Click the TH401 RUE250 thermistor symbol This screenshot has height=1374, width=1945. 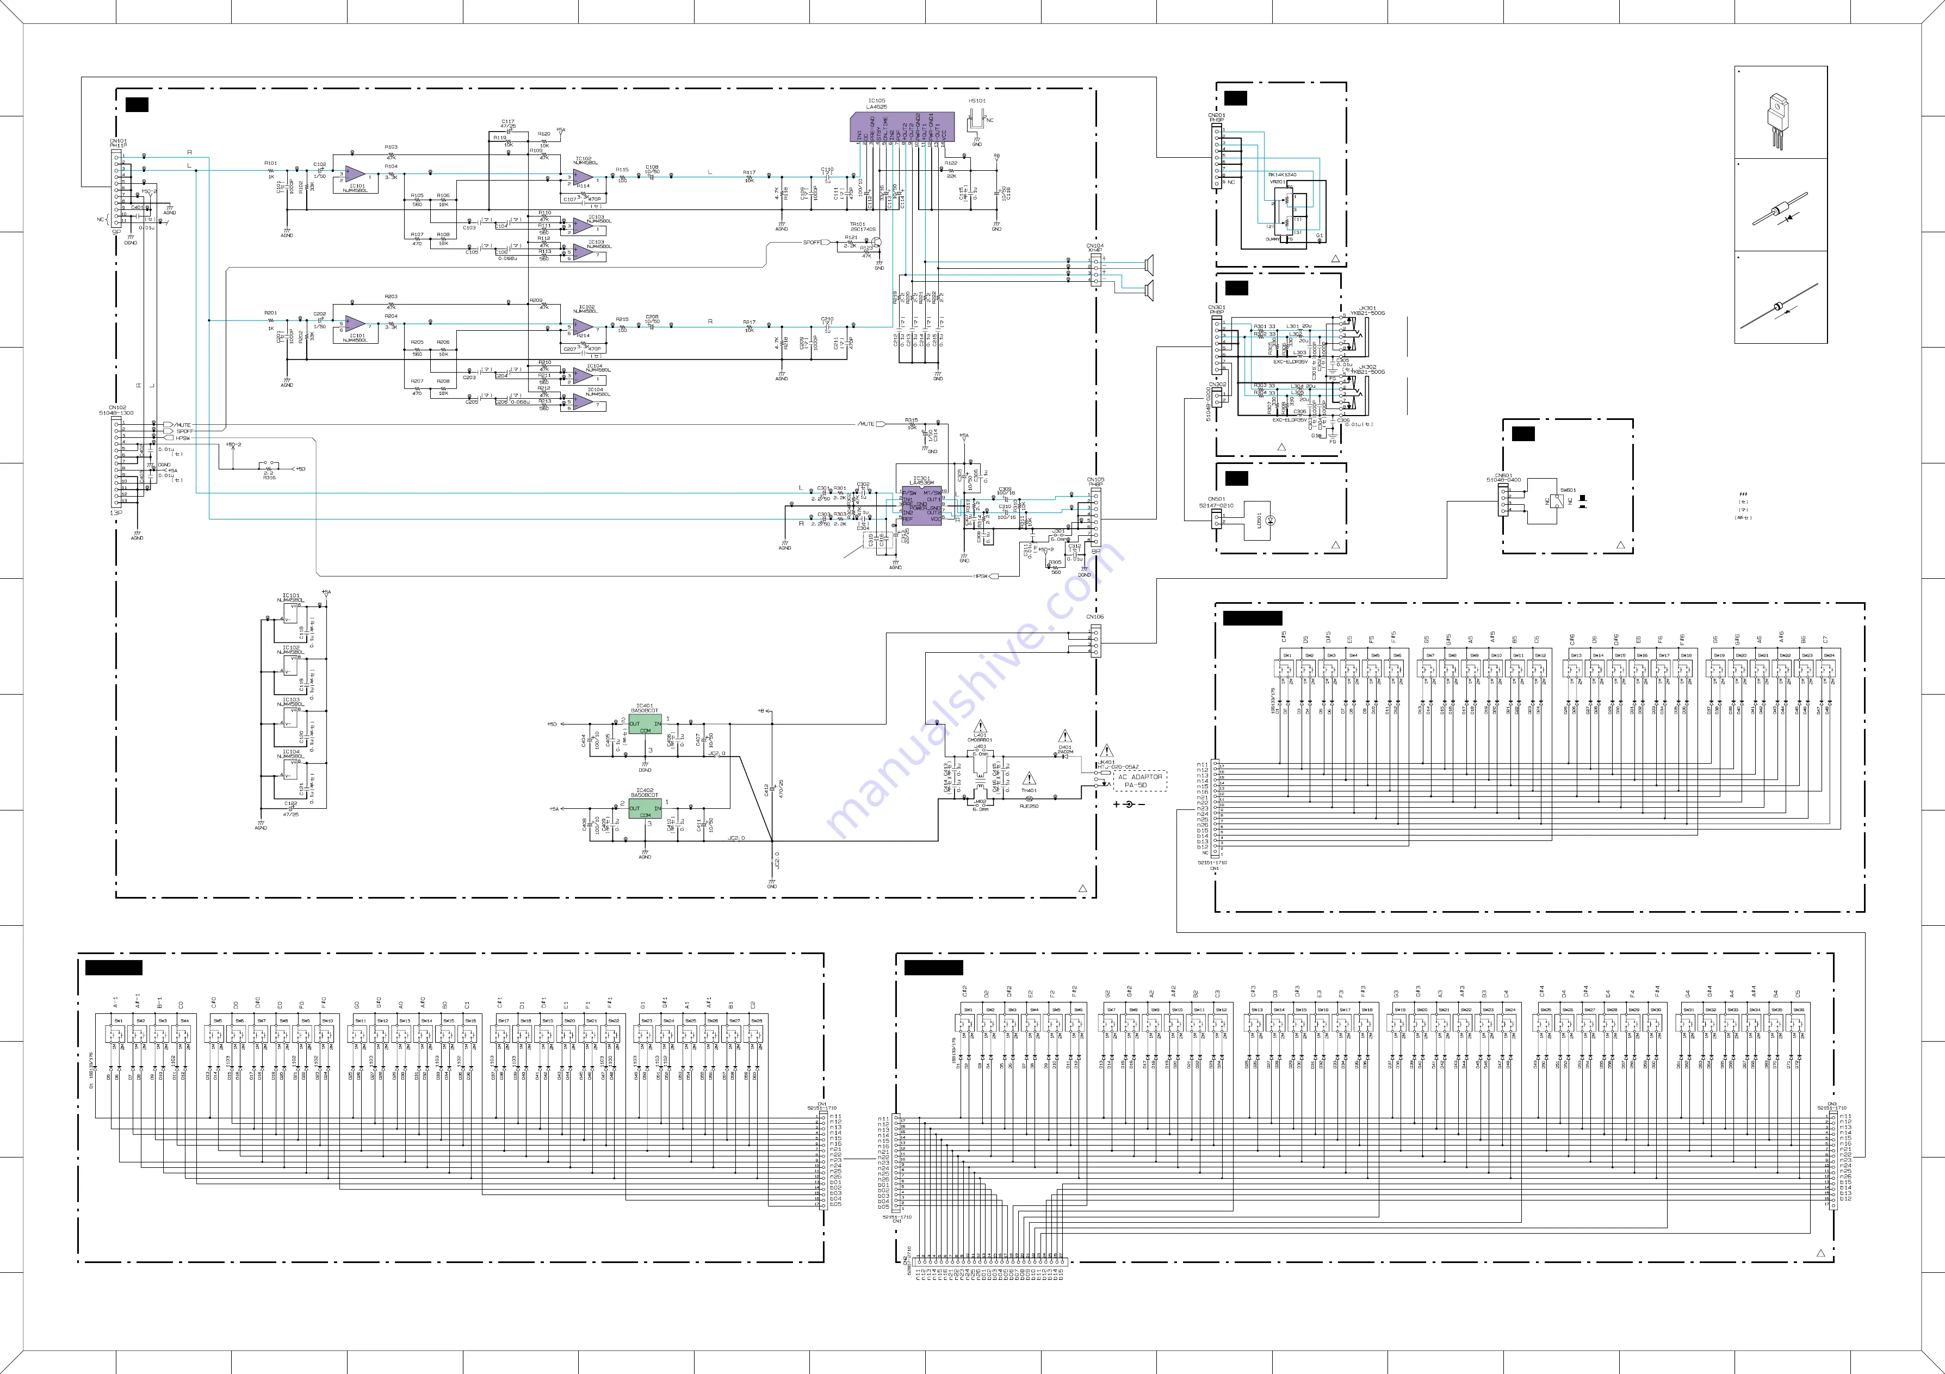pos(1029,798)
